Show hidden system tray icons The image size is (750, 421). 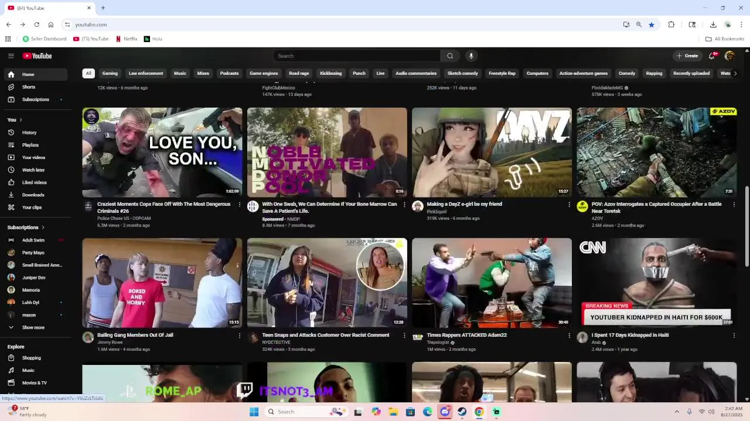coord(677,412)
